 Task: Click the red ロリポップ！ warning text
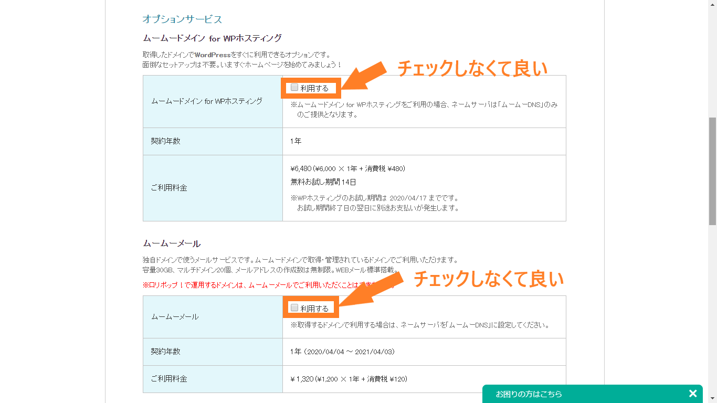tap(270, 285)
